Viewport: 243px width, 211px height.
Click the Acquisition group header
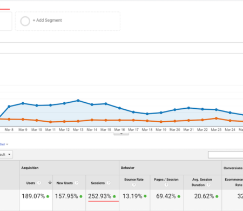pos(30,168)
